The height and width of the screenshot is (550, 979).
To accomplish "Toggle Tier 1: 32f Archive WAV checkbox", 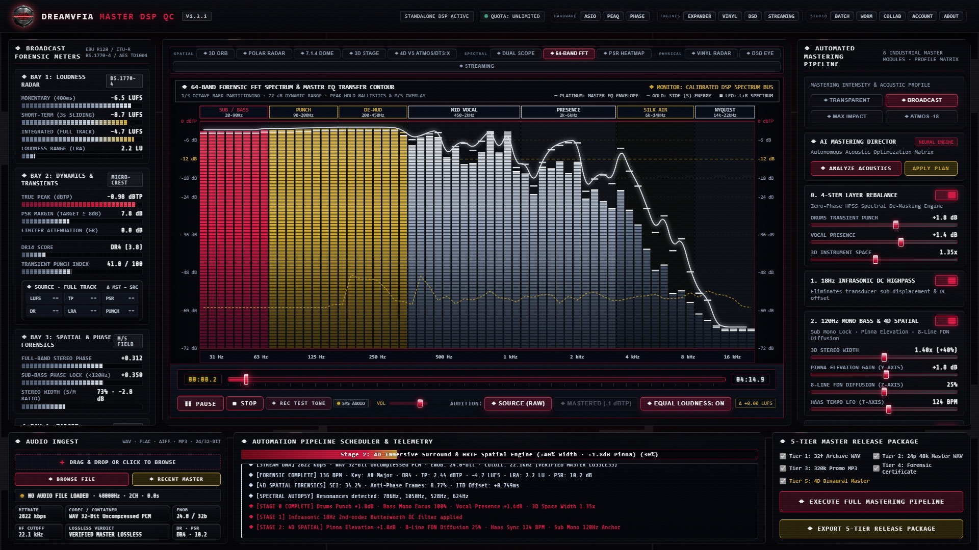I will [783, 456].
